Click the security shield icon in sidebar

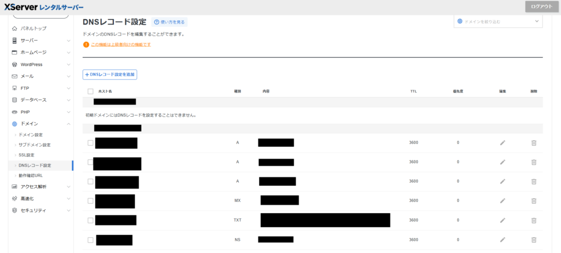14,210
